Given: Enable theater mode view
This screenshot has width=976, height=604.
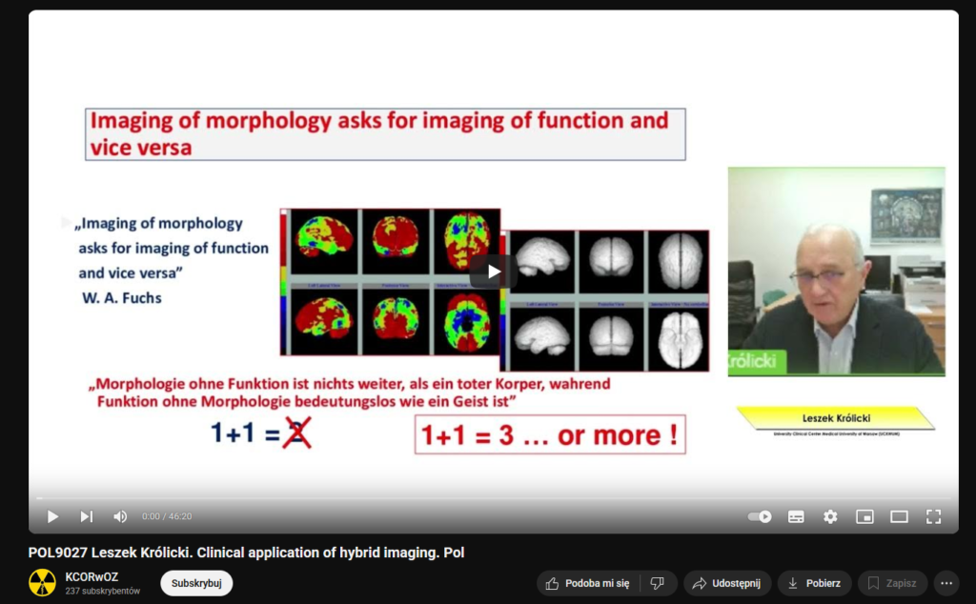Looking at the screenshot, I should click(x=899, y=516).
